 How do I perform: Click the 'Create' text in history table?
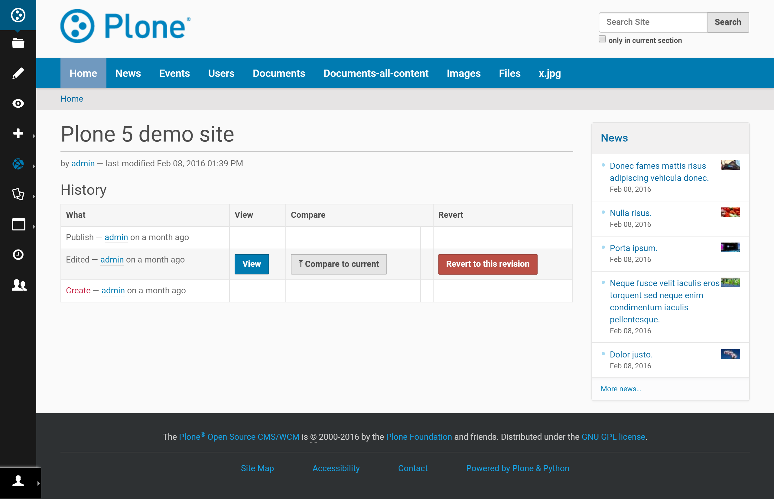(x=78, y=290)
